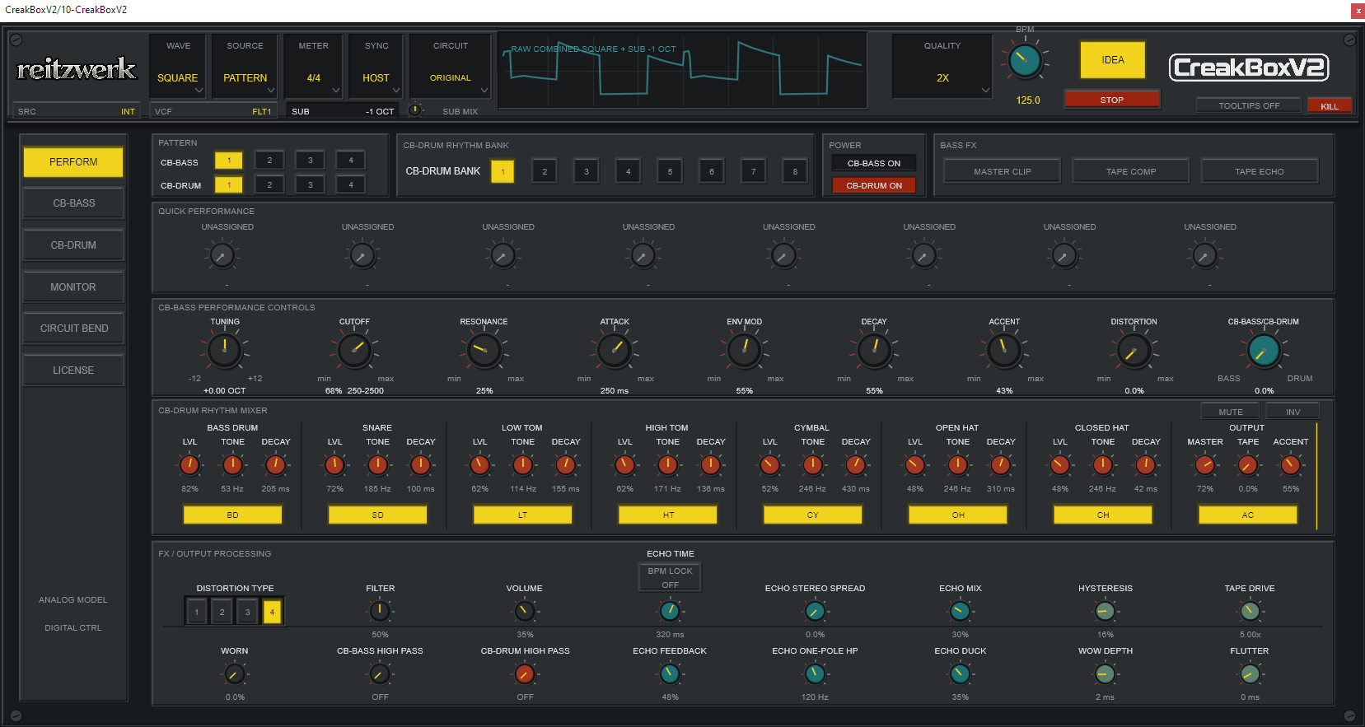This screenshot has height=727, width=1365.
Task: Select distortion type 4
Action: pos(272,612)
